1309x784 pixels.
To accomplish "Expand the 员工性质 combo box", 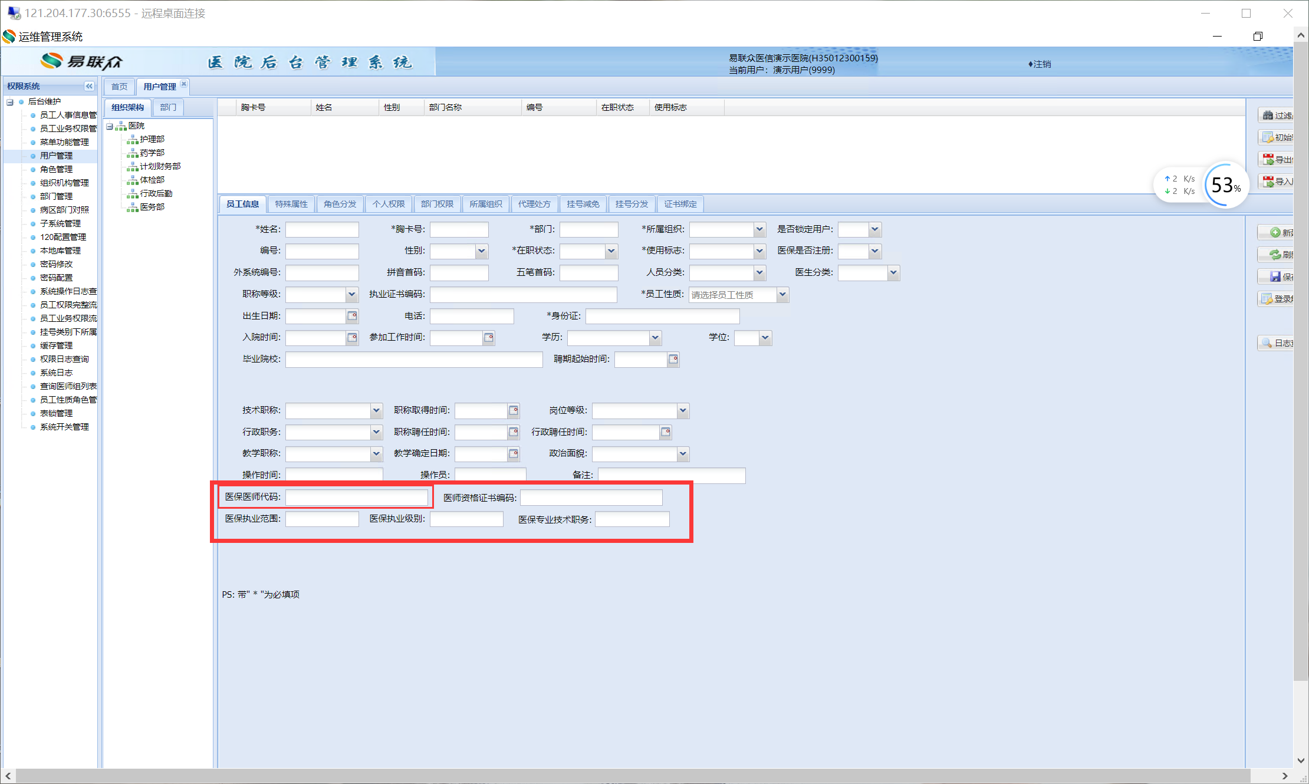I will (x=782, y=295).
